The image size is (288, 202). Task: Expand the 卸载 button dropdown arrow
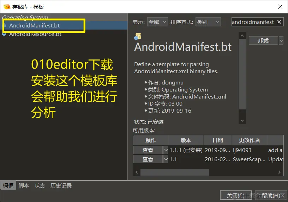coord(281,40)
